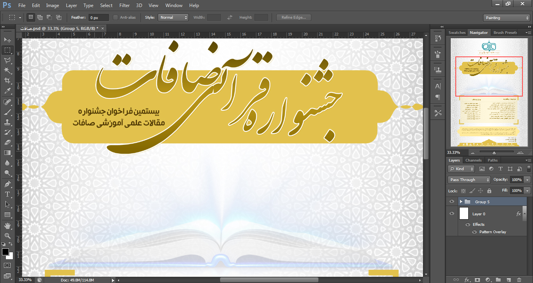This screenshot has width=533, height=283.
Task: Select the Horizontal Type tool
Action: tap(7, 194)
